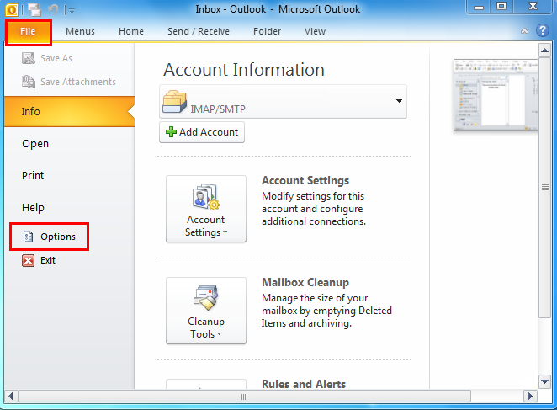This screenshot has height=410, width=557.
Task: Open the Send / Receive tab
Action: (199, 31)
